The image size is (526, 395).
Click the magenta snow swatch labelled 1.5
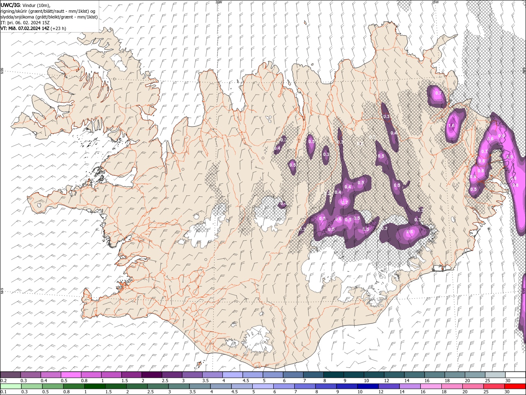tap(131, 375)
